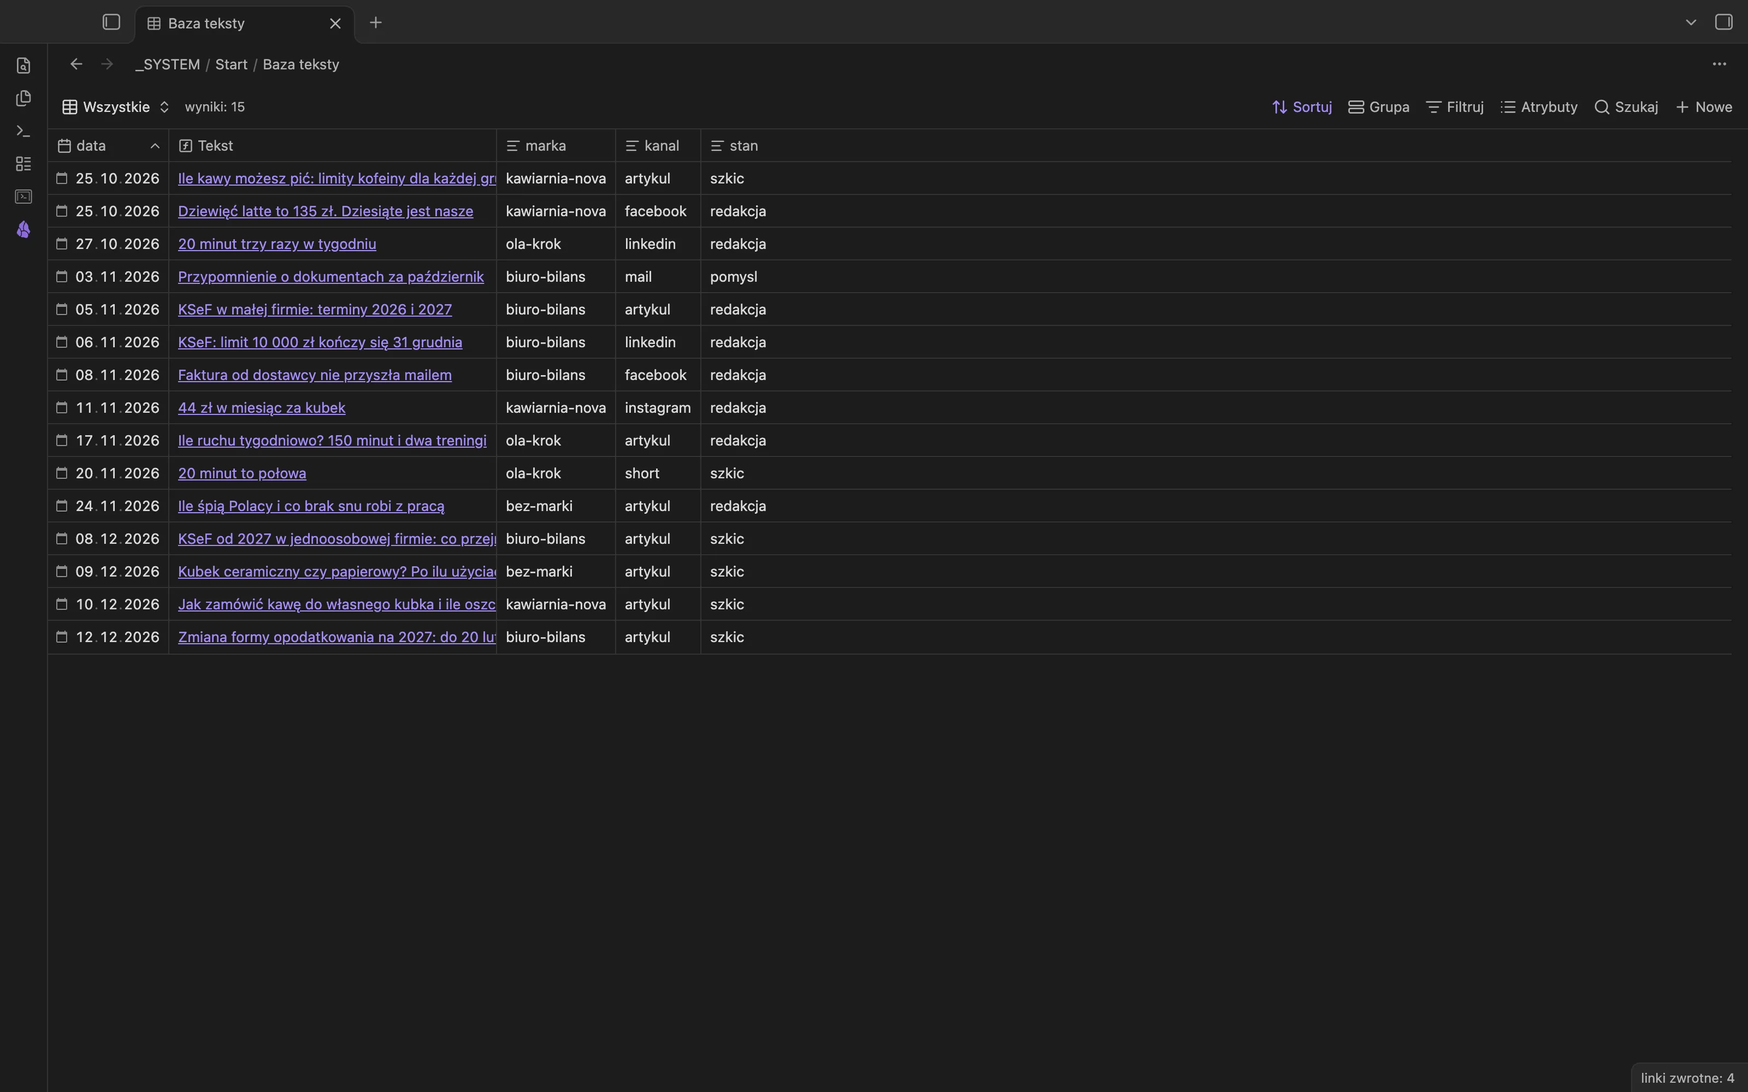Open the Filtruj filter options

(x=1455, y=107)
